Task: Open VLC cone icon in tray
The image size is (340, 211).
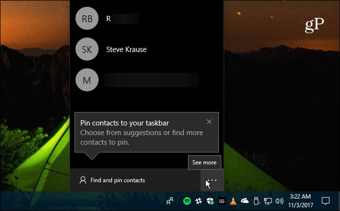Action: coord(233,201)
